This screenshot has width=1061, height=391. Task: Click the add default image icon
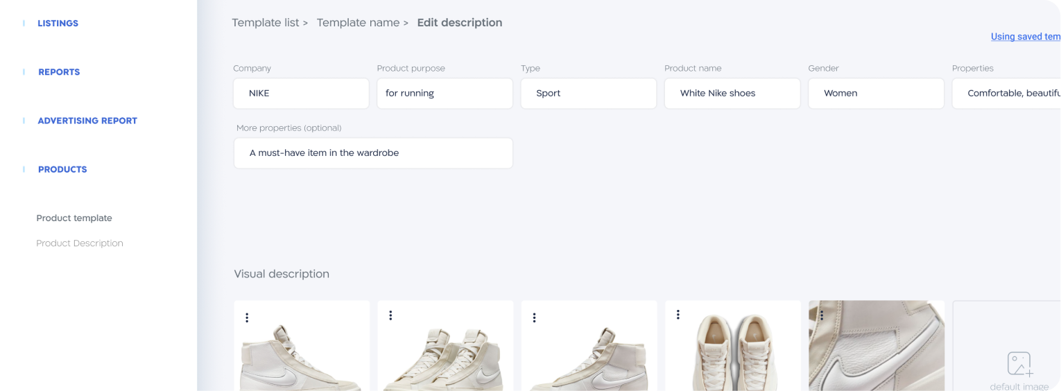tap(1019, 364)
